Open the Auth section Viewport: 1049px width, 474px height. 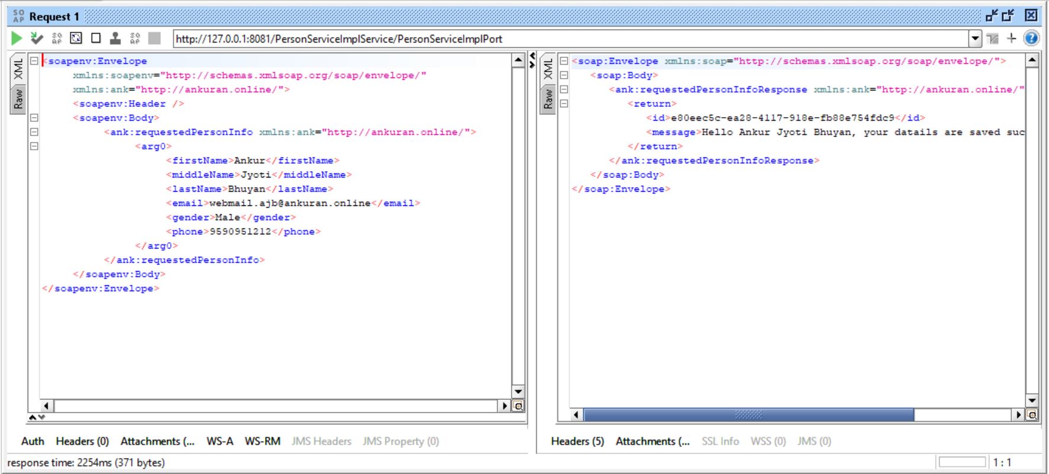pyautogui.click(x=33, y=441)
